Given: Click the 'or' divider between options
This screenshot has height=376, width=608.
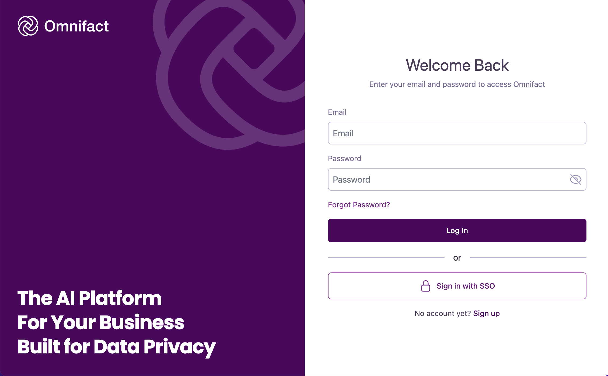Looking at the screenshot, I should click(x=457, y=257).
